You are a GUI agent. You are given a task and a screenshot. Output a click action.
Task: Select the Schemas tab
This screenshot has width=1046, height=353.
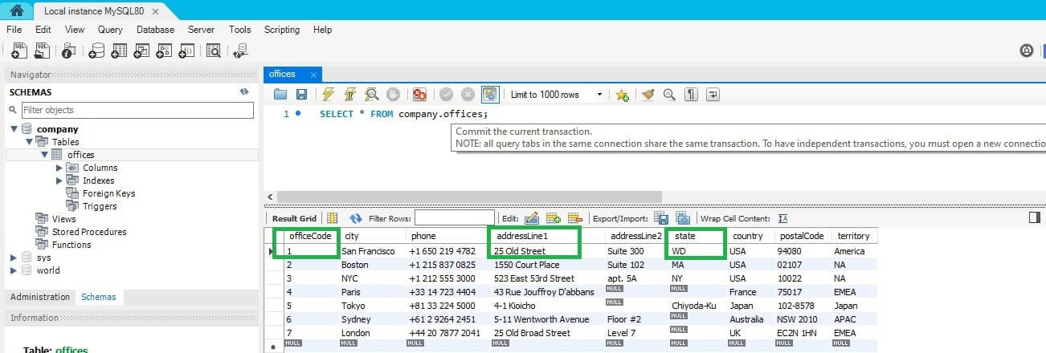click(98, 297)
